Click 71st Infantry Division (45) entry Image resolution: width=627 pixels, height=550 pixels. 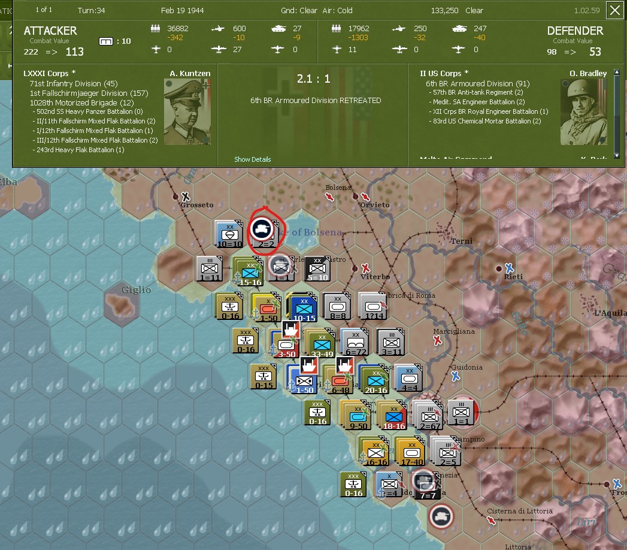pyautogui.click(x=74, y=84)
